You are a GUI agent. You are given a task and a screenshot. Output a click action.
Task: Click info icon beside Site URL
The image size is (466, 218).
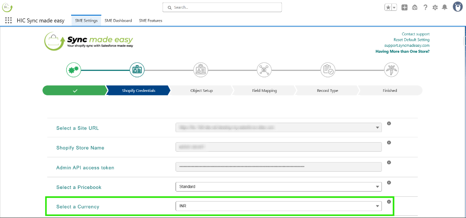tap(389, 123)
